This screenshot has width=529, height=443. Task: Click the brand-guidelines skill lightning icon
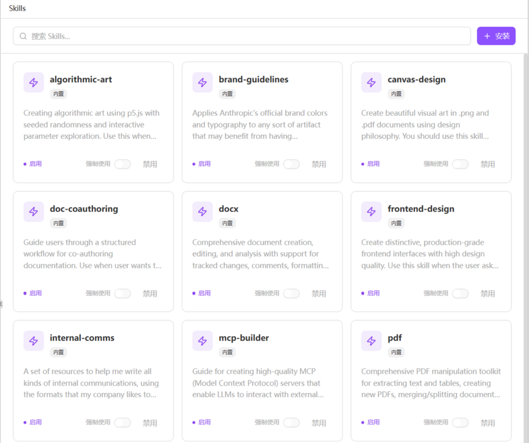203,83
